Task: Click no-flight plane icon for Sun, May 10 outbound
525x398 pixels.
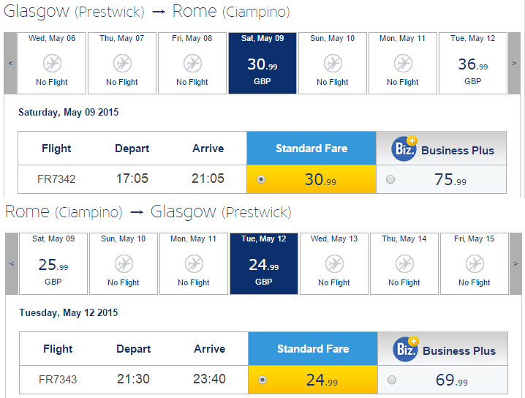Action: click(x=333, y=63)
